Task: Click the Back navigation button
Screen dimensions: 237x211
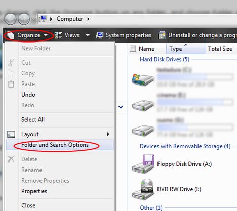Action: pyautogui.click(x=10, y=19)
